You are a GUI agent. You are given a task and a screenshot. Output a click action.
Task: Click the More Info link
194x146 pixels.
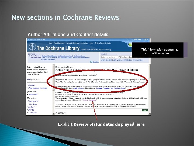96,62
